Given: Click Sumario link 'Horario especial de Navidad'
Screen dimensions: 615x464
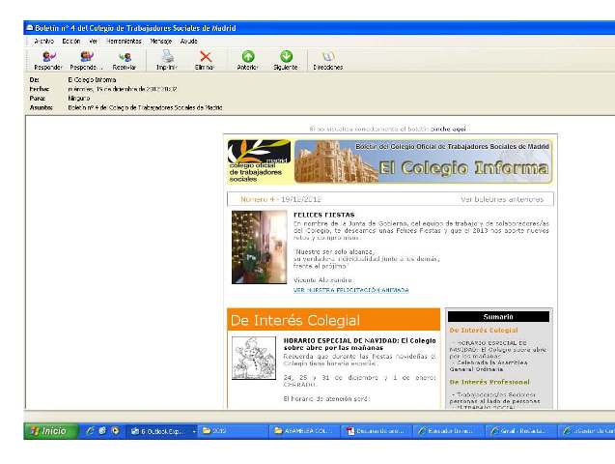Looking at the screenshot, I should click(x=498, y=349).
